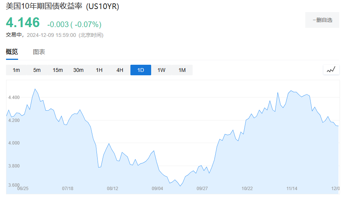
Task: Select the 30m interval
Action: 78,70
